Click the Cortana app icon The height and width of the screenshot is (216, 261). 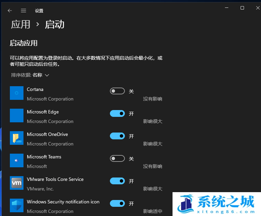pyautogui.click(x=17, y=93)
